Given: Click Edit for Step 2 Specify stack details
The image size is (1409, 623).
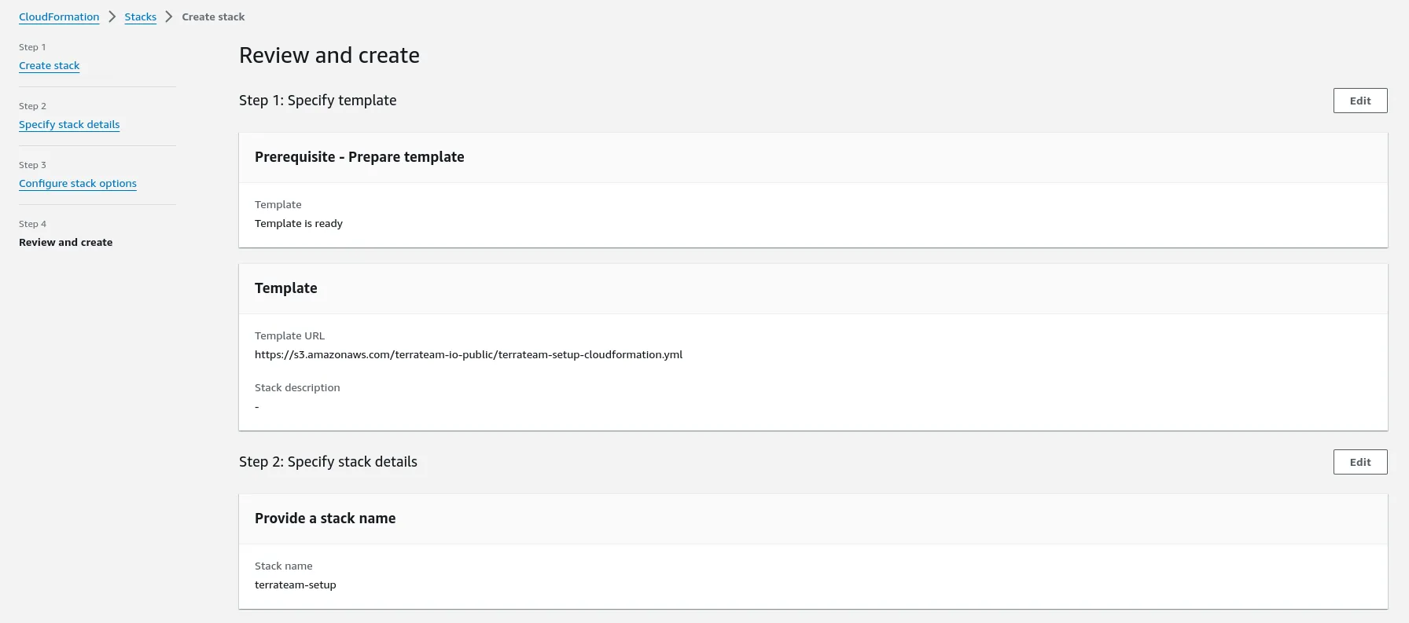Looking at the screenshot, I should tap(1360, 462).
